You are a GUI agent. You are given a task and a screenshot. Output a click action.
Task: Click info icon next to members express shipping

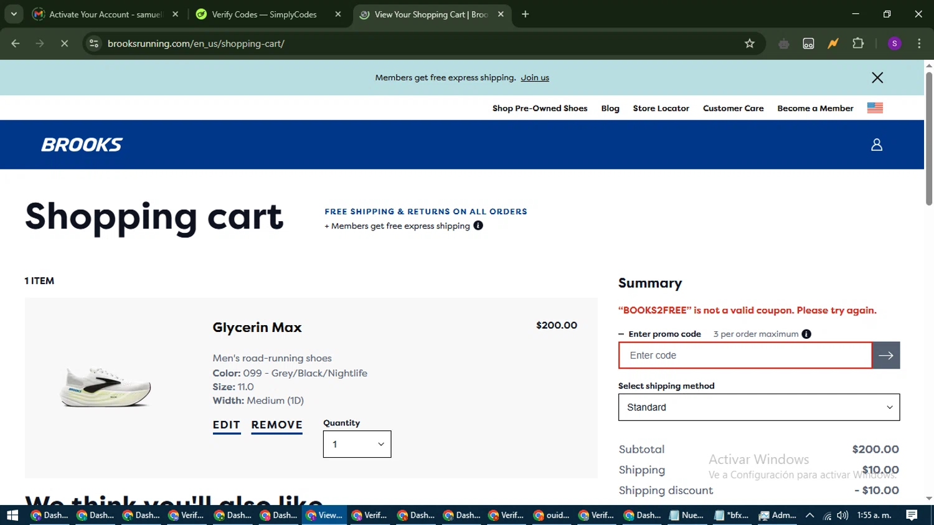[478, 225]
